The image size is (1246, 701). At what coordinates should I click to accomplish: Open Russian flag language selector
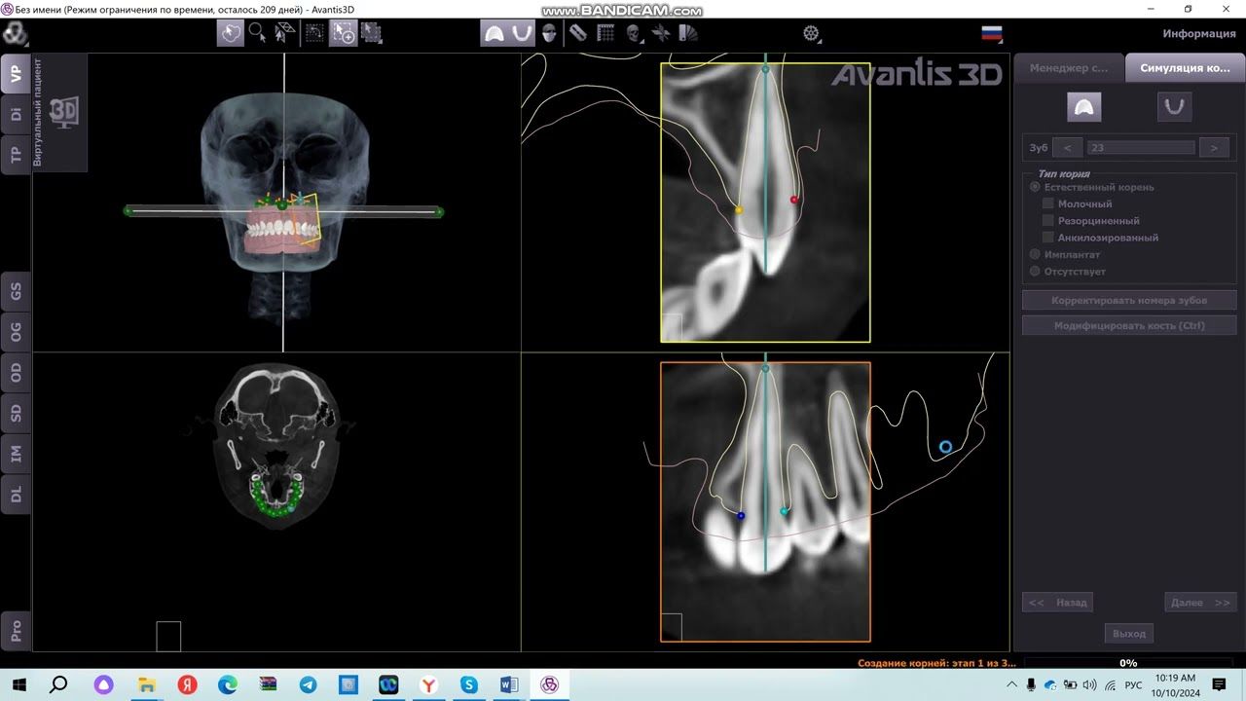991,33
